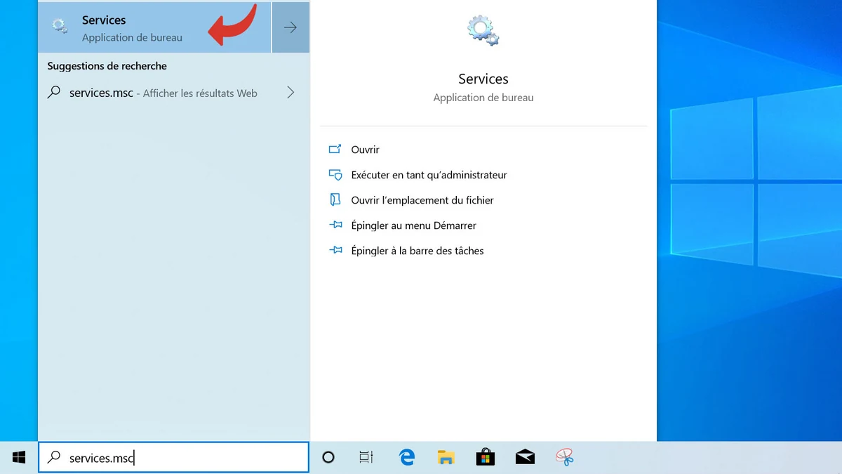Launch Snipping tool from the taskbar
842x474 pixels.
(565, 458)
